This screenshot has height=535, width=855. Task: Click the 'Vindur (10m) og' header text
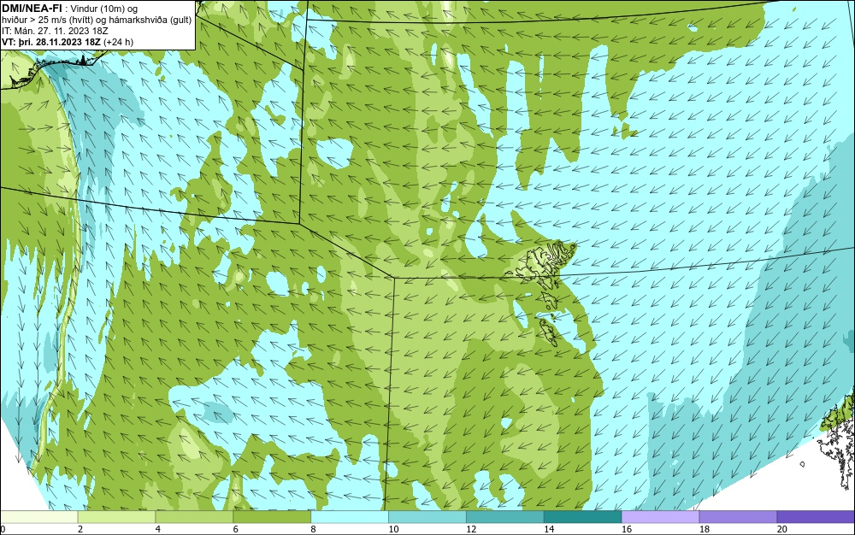[104, 9]
